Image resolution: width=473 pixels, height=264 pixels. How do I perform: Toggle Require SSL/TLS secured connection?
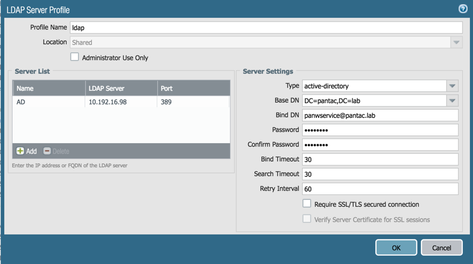pos(307,204)
